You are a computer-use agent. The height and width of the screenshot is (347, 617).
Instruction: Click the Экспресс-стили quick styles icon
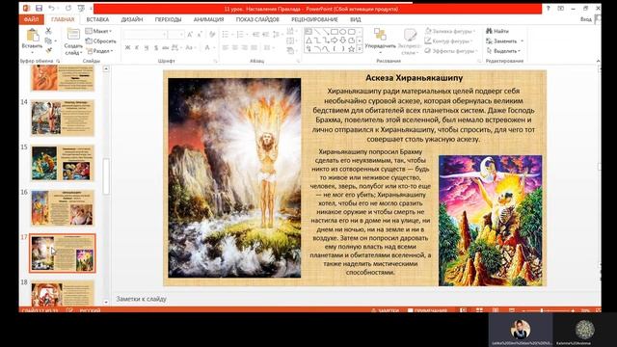coord(410,35)
